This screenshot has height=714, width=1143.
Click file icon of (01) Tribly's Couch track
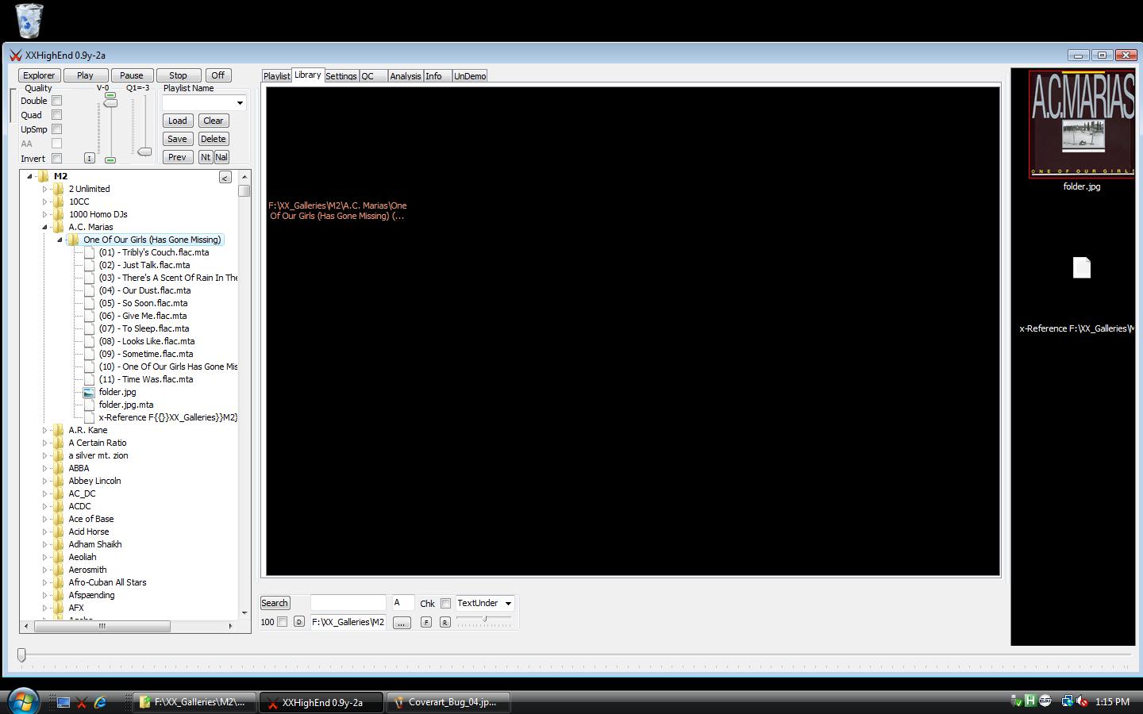(89, 252)
